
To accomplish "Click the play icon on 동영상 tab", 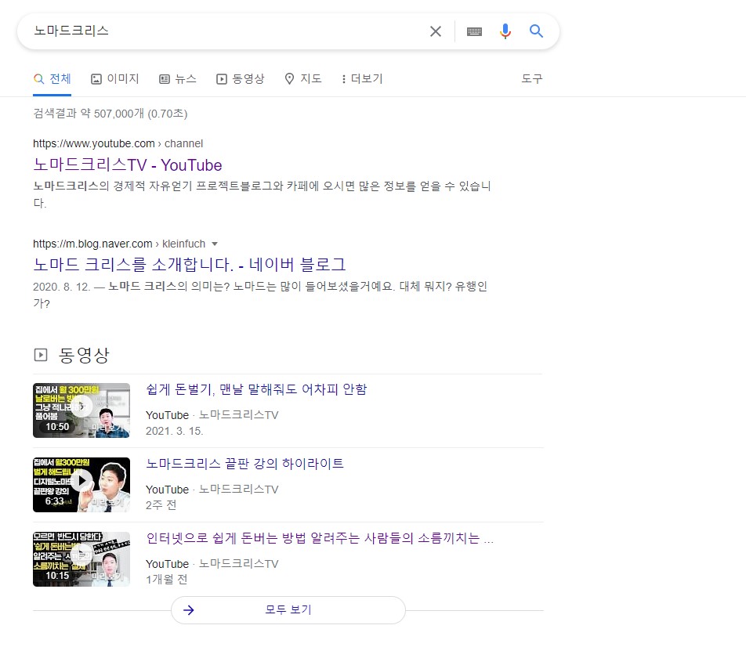I will [x=222, y=79].
